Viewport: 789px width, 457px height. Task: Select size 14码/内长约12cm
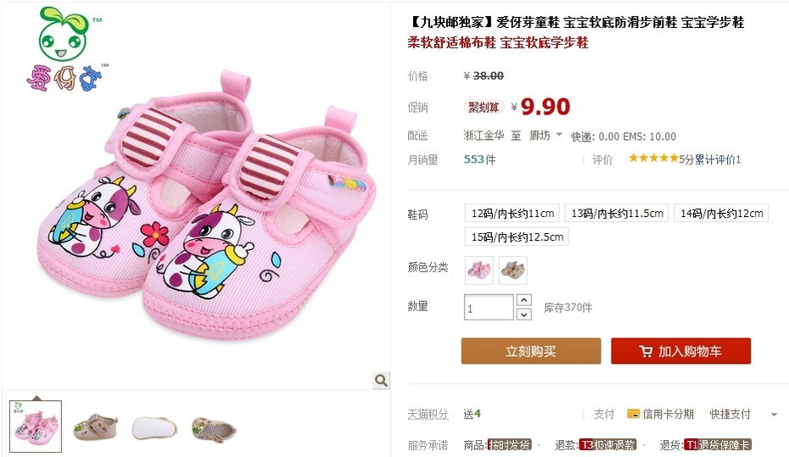pos(721,213)
